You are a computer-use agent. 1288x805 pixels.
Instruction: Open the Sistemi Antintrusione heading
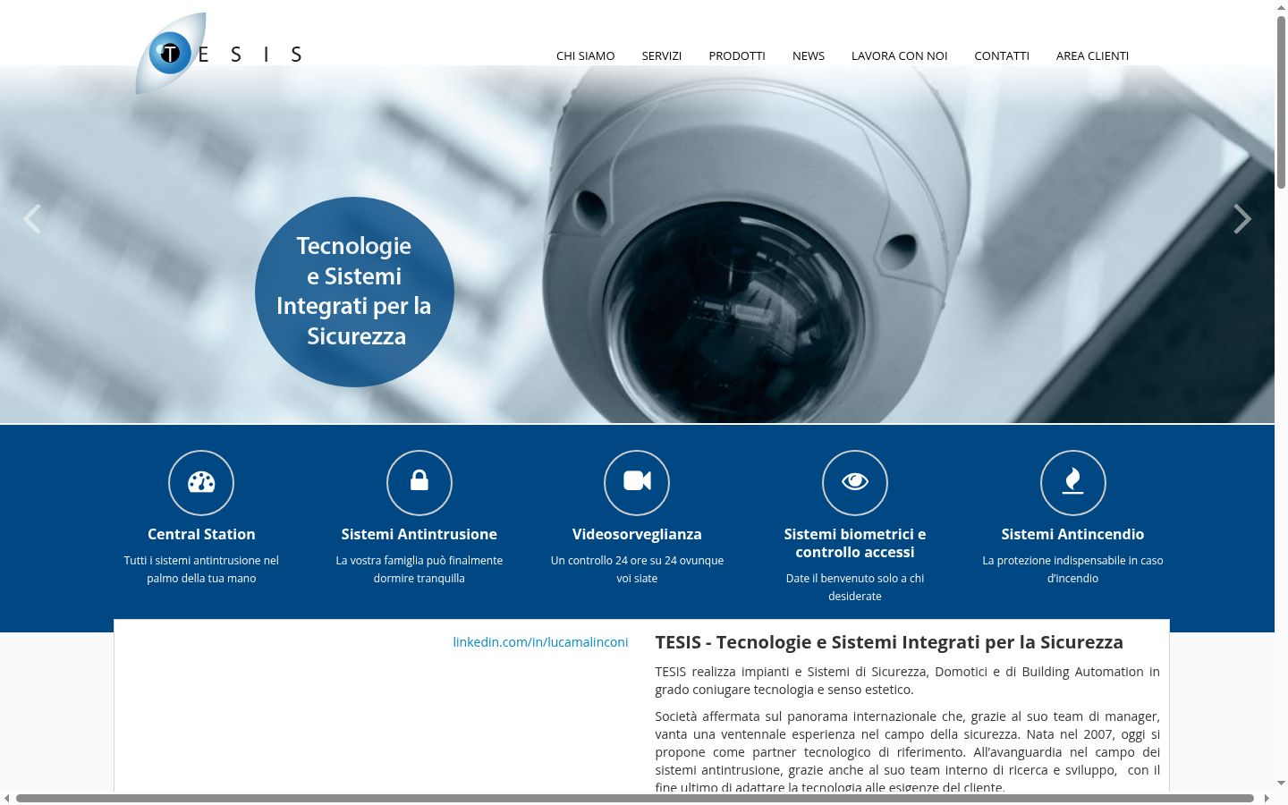tap(419, 534)
